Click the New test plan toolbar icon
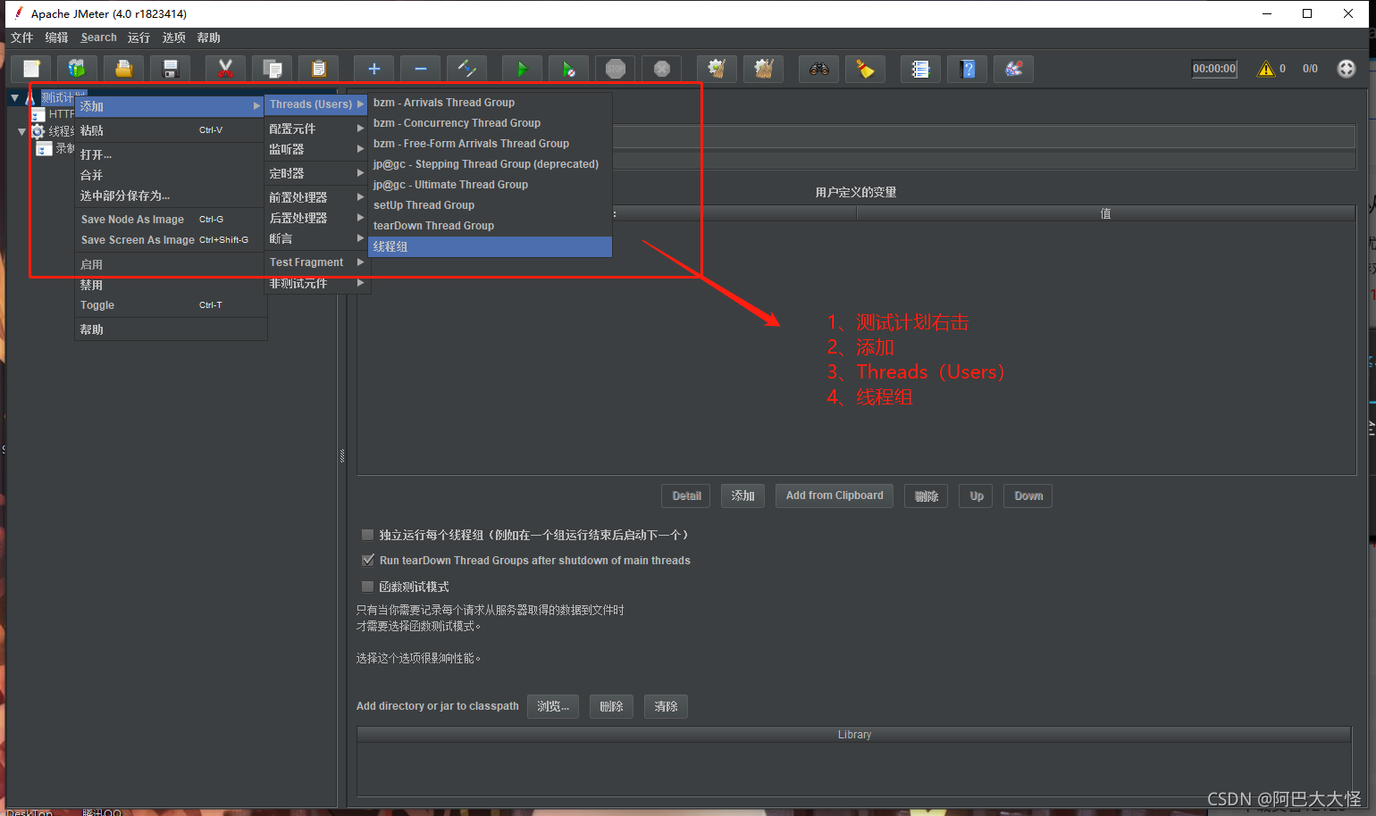The width and height of the screenshot is (1376, 816). 31,69
